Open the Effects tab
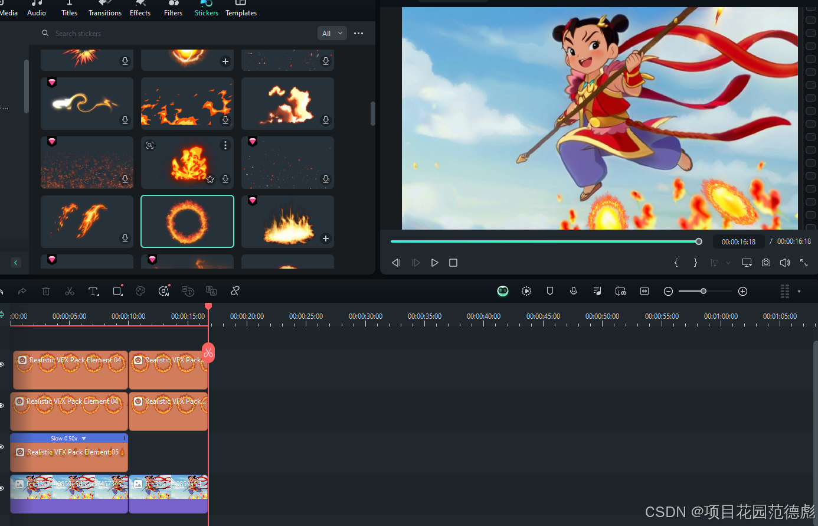 (140, 9)
